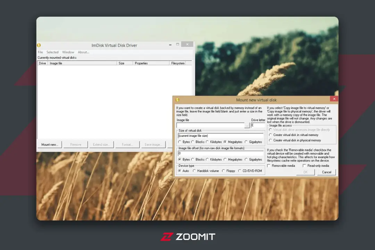Click the Image file path field
Image resolution: width=375 pixels, height=250 pixels.
coord(210,125)
